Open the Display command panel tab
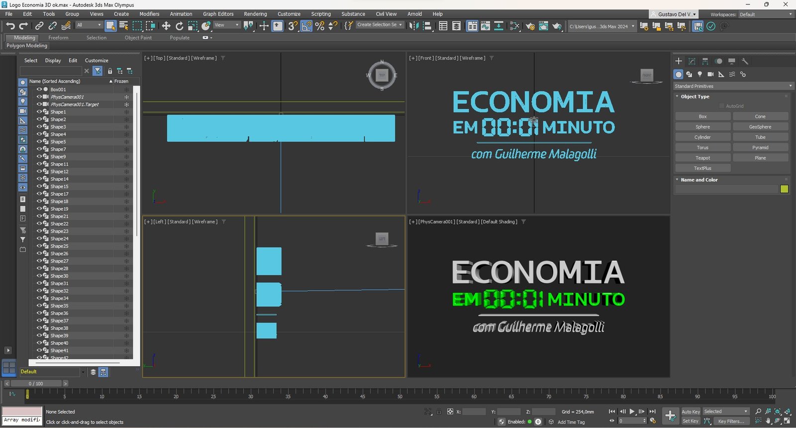 click(x=732, y=61)
